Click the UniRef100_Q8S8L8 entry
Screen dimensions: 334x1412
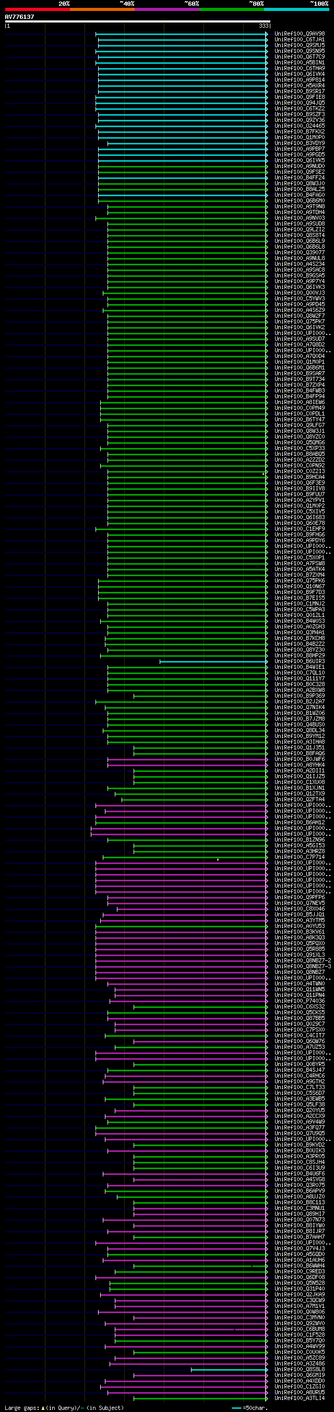300,1369
